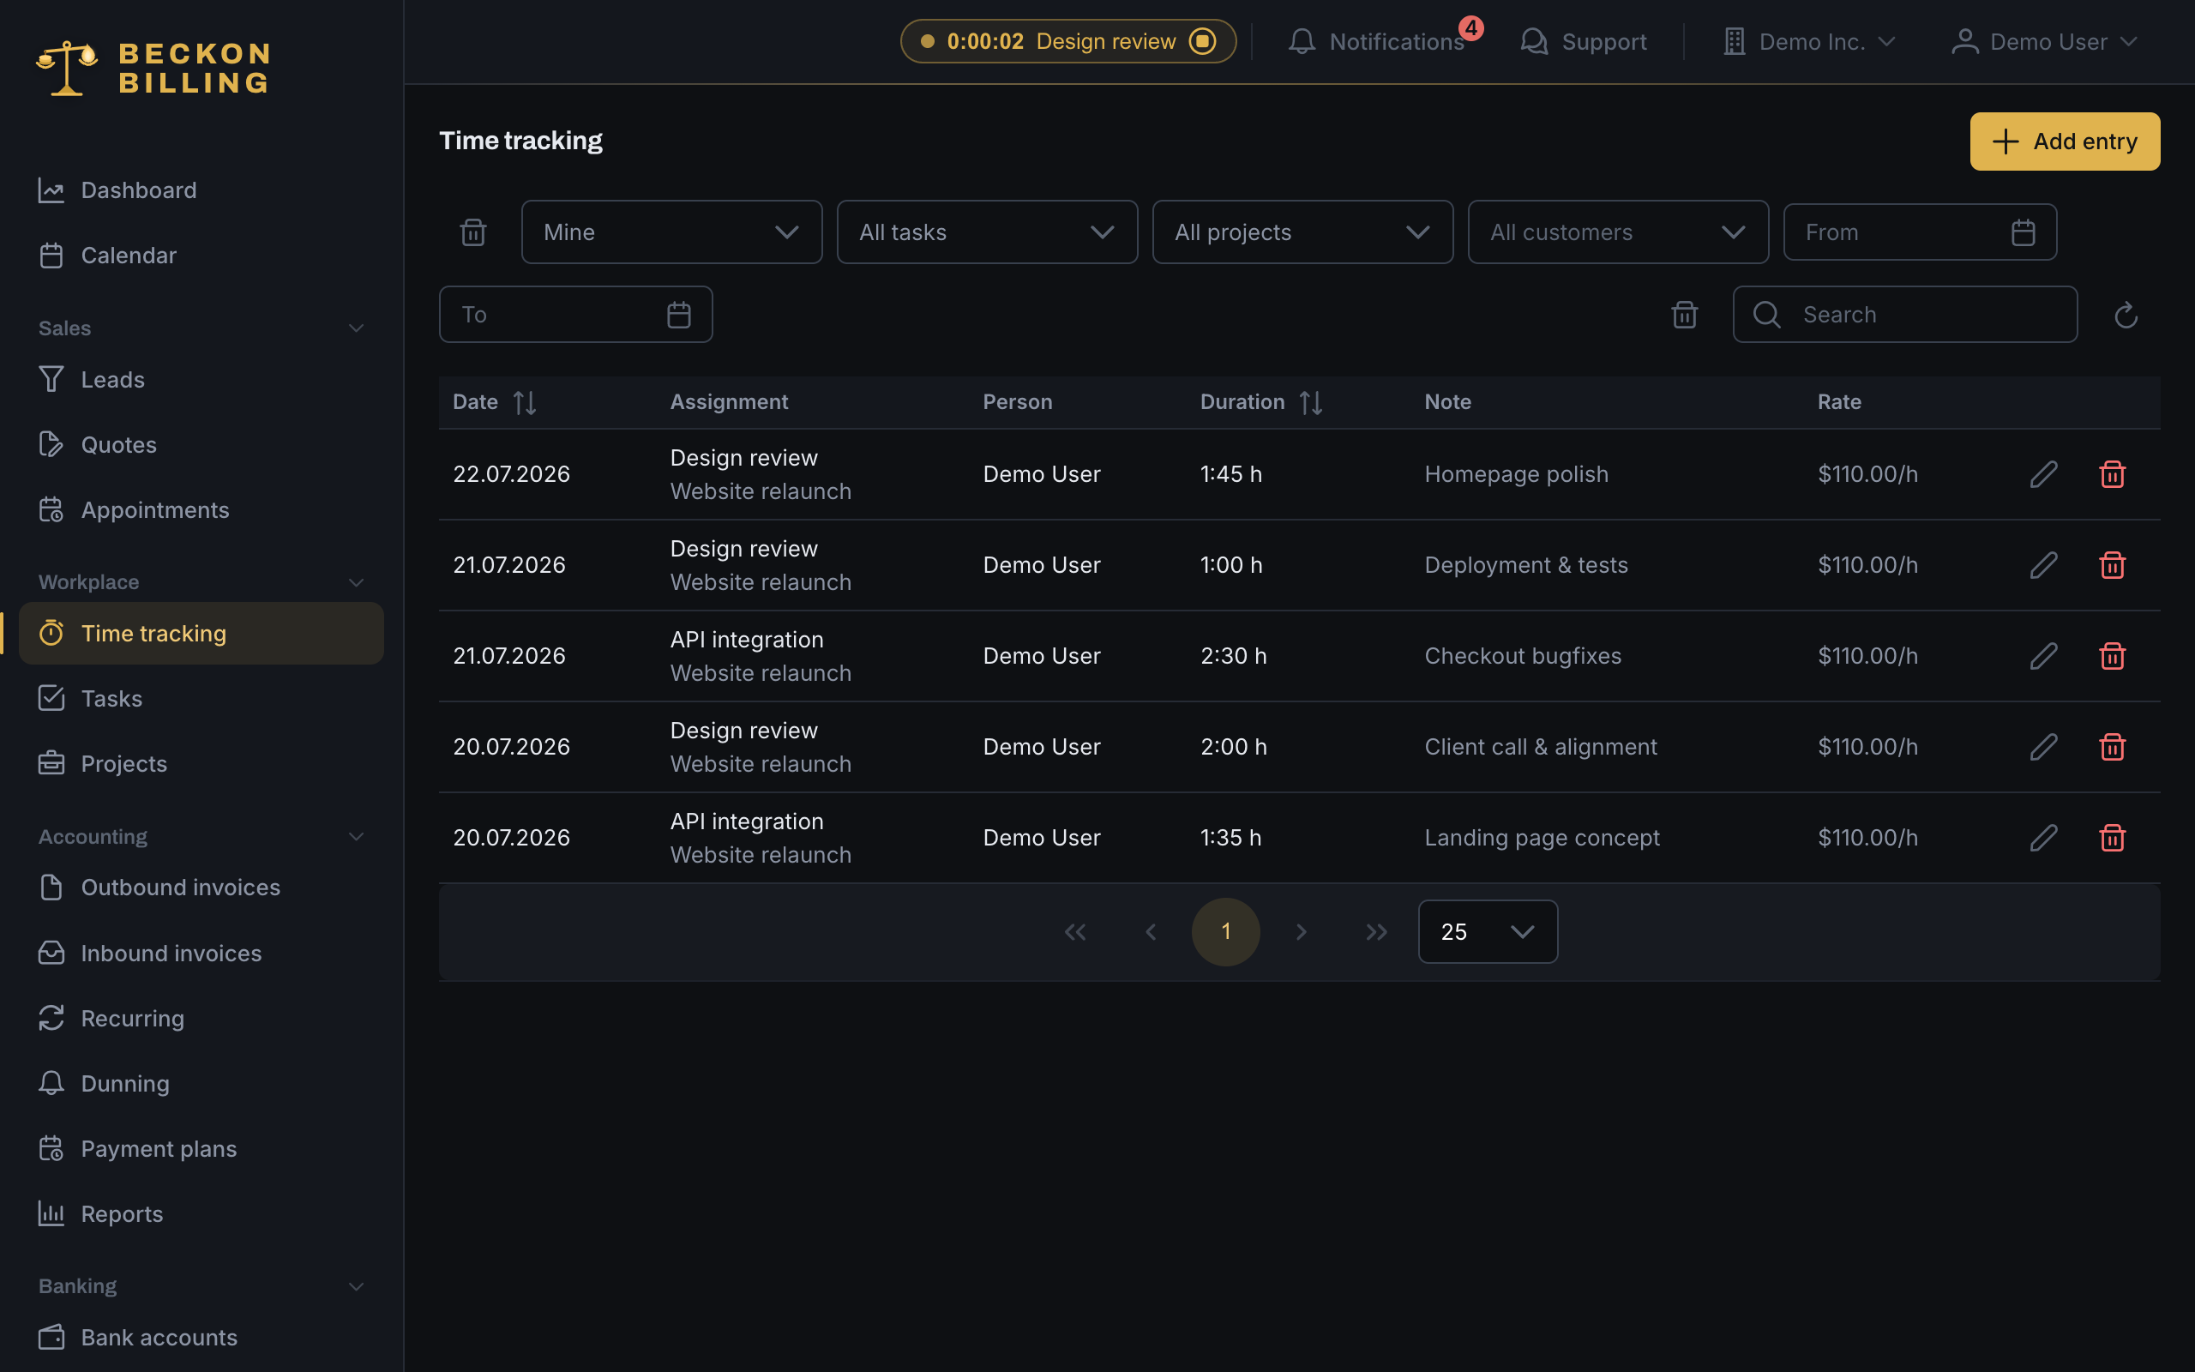This screenshot has width=2195, height=1372.
Task: Open the Mine person filter dropdown
Action: [672, 232]
